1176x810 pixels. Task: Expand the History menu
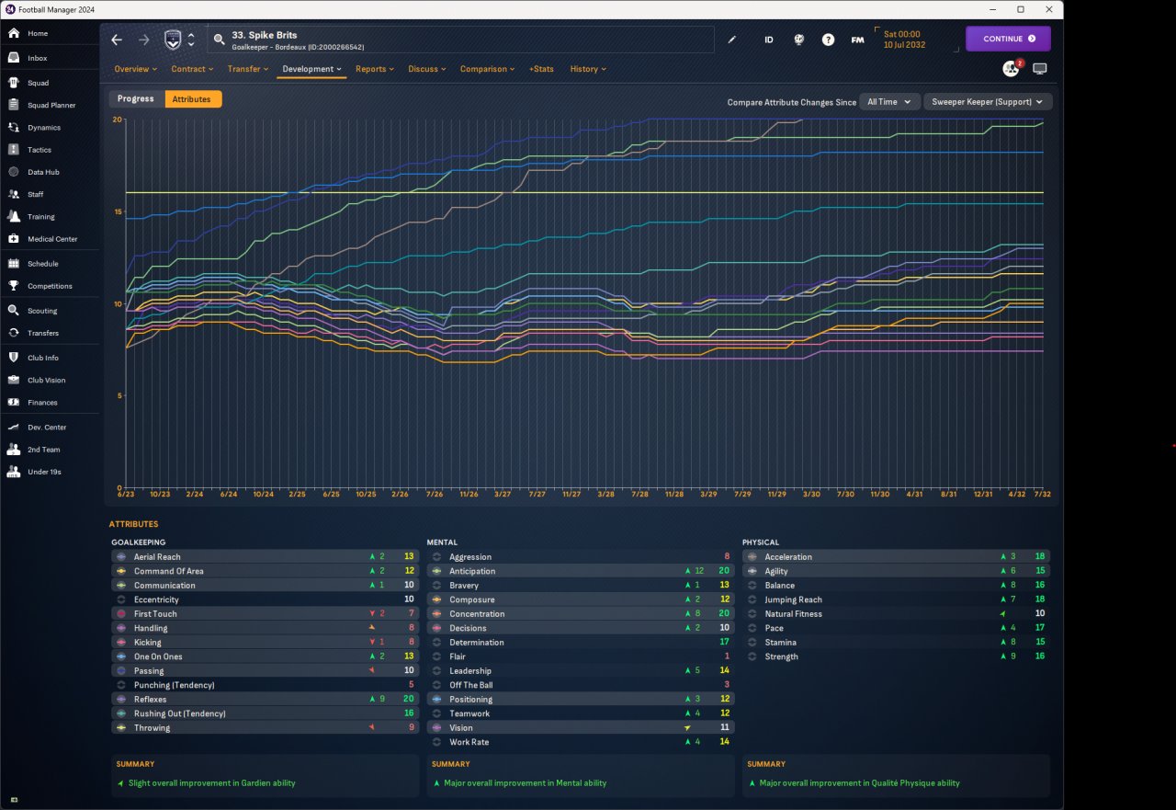pyautogui.click(x=588, y=69)
